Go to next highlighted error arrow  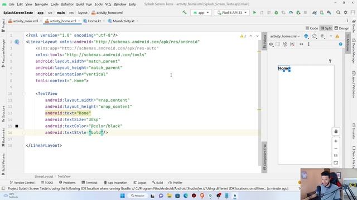click(x=257, y=36)
